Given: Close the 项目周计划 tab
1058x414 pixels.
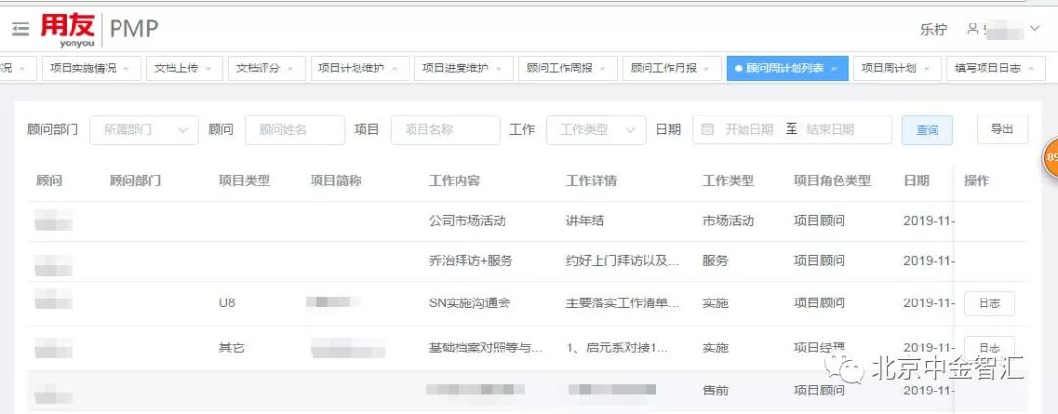Looking at the screenshot, I should coord(927,69).
